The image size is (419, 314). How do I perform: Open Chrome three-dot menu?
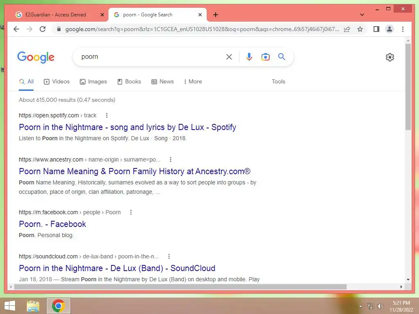pyautogui.click(x=403, y=29)
